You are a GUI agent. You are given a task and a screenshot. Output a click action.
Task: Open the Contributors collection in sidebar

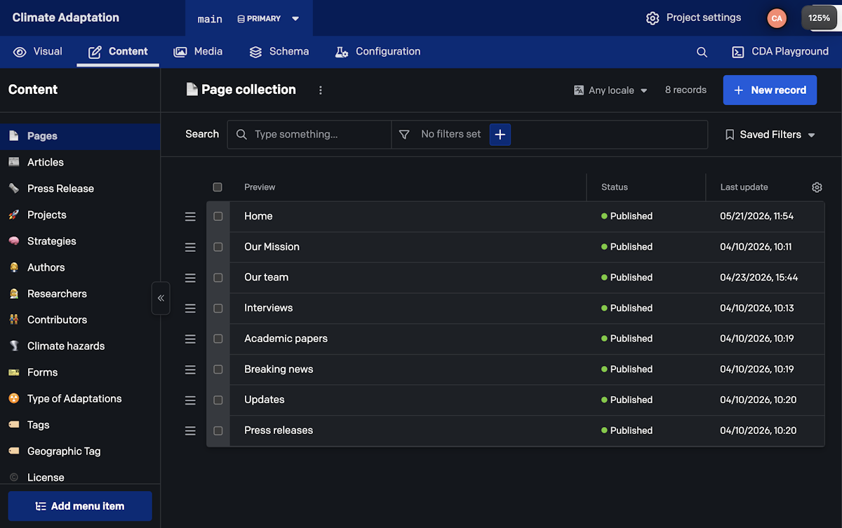(80, 320)
